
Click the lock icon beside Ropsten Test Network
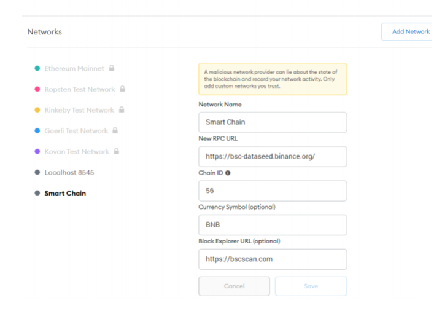pos(122,89)
